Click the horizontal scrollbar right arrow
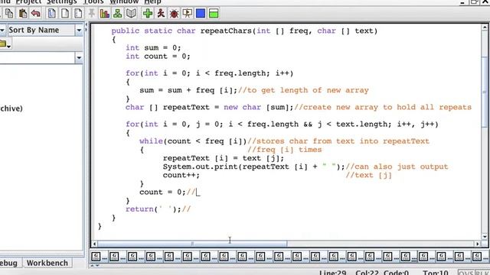490x275 pixels. (477, 244)
